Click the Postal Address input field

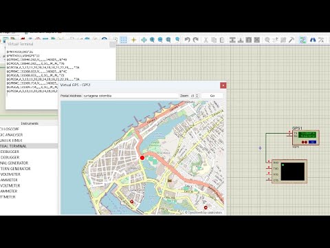click(131, 96)
